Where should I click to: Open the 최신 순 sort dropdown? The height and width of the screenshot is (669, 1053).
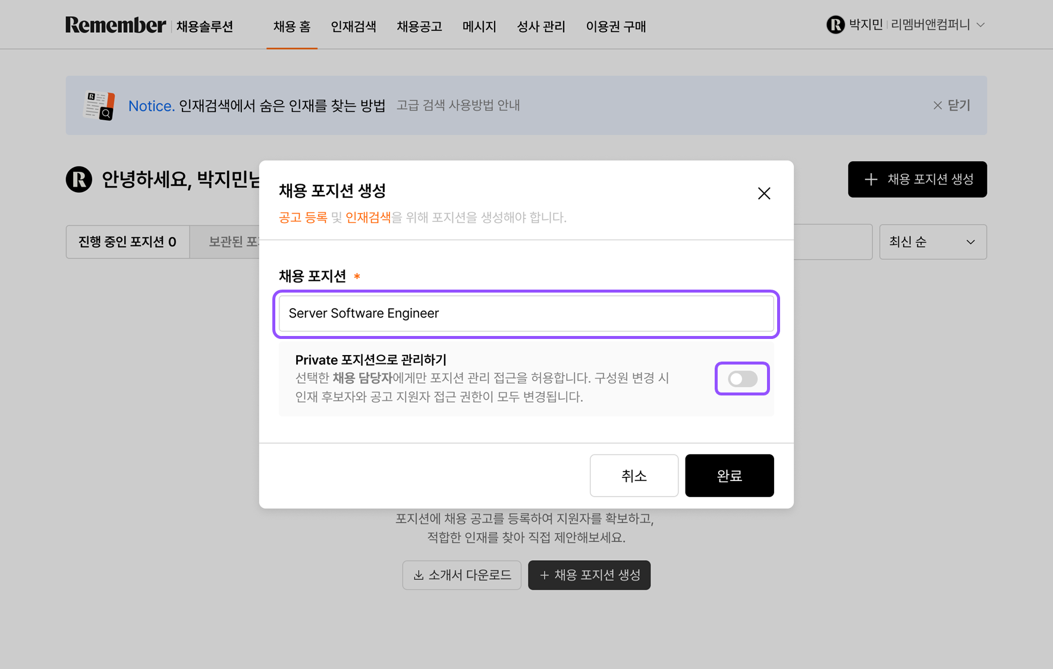pyautogui.click(x=932, y=242)
